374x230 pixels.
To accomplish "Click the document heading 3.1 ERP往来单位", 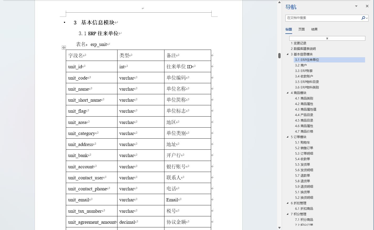I will [99, 34].
